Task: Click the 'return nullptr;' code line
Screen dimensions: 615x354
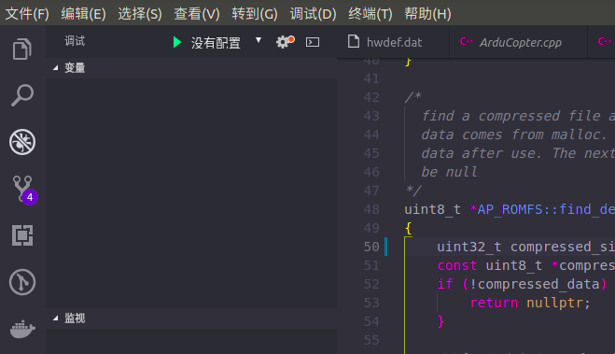Action: coord(530,303)
